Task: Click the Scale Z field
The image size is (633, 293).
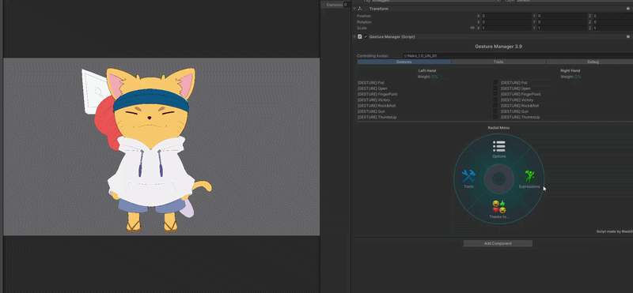Action: 612,28
